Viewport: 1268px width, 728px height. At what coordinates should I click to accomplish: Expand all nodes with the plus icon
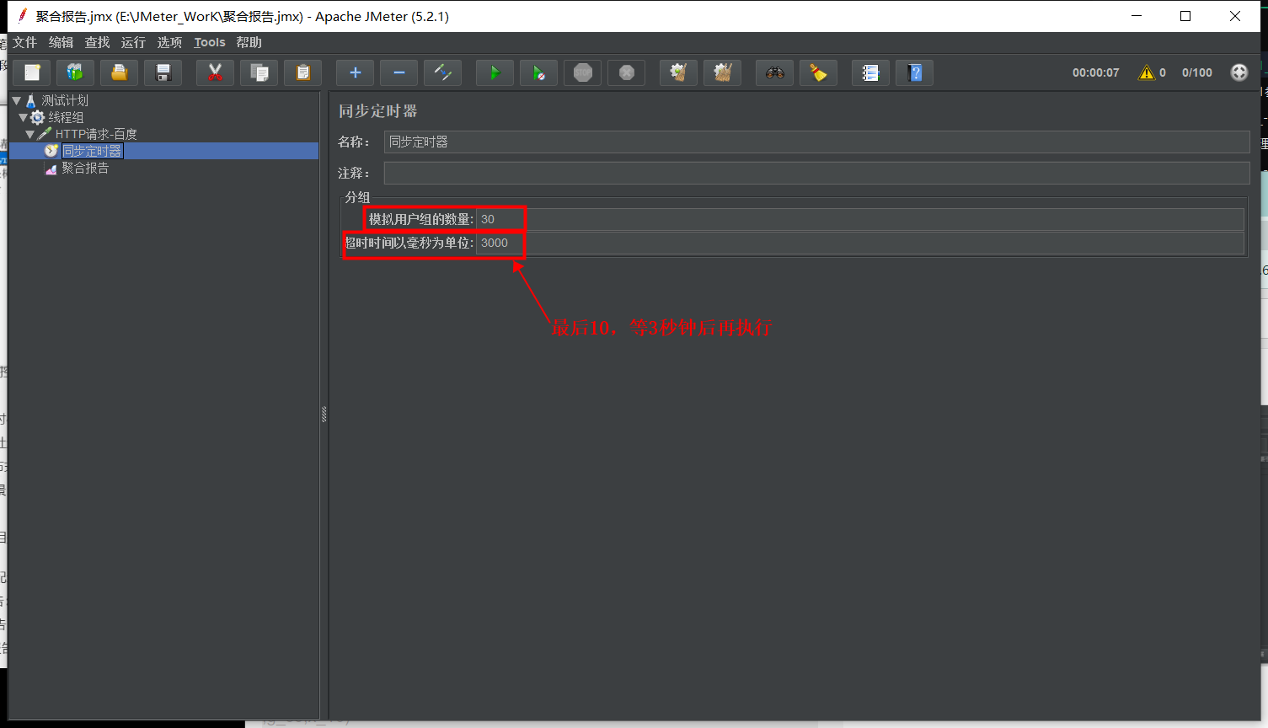tap(356, 72)
